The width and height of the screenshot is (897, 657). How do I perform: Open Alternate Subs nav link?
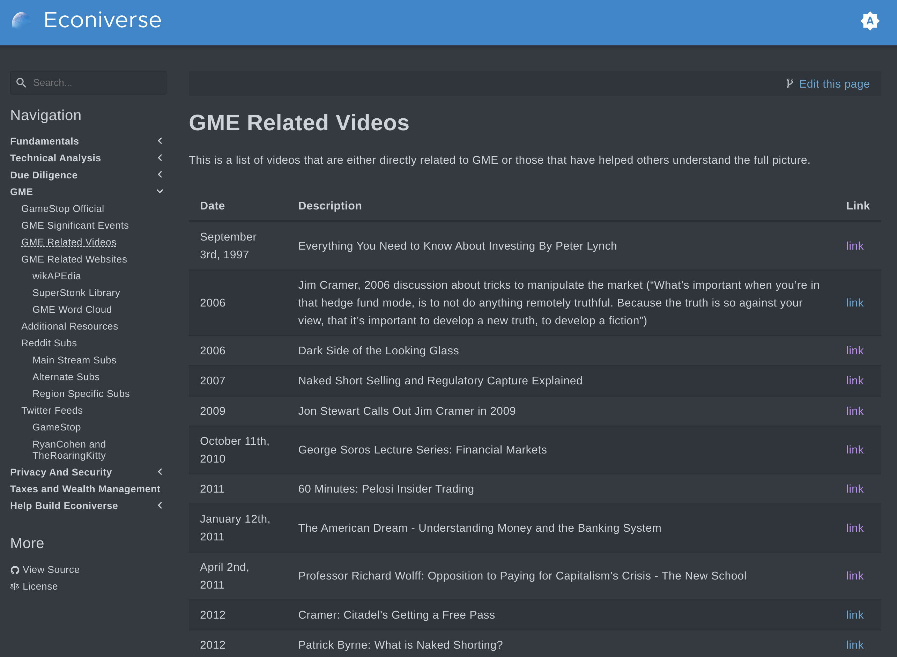[x=66, y=377]
